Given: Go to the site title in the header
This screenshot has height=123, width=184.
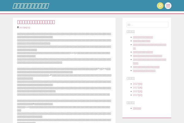Looking at the screenshot, I should pyautogui.click(x=31, y=6).
